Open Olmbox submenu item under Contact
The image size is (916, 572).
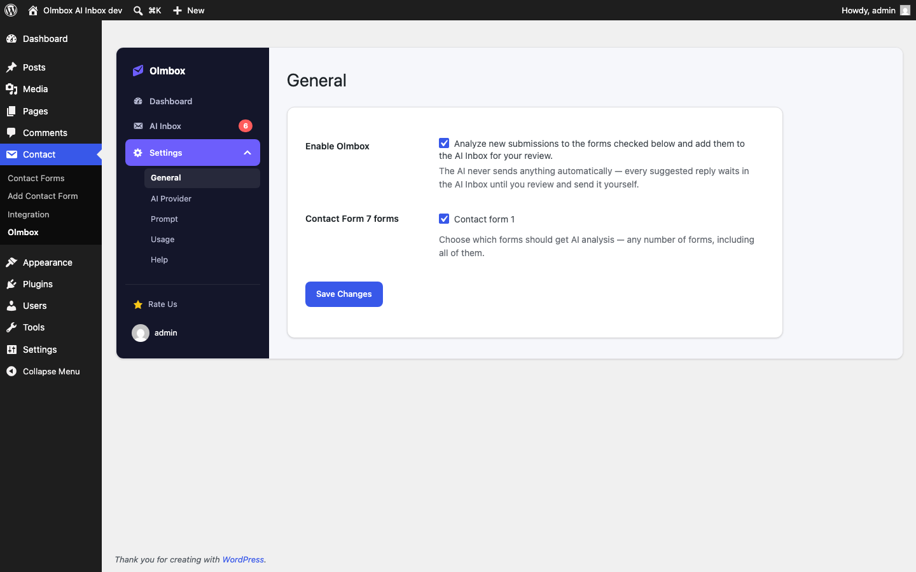coord(23,233)
